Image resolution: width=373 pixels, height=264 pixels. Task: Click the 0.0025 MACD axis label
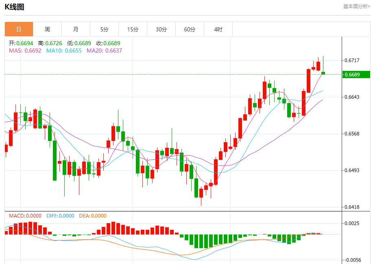click(x=352, y=223)
